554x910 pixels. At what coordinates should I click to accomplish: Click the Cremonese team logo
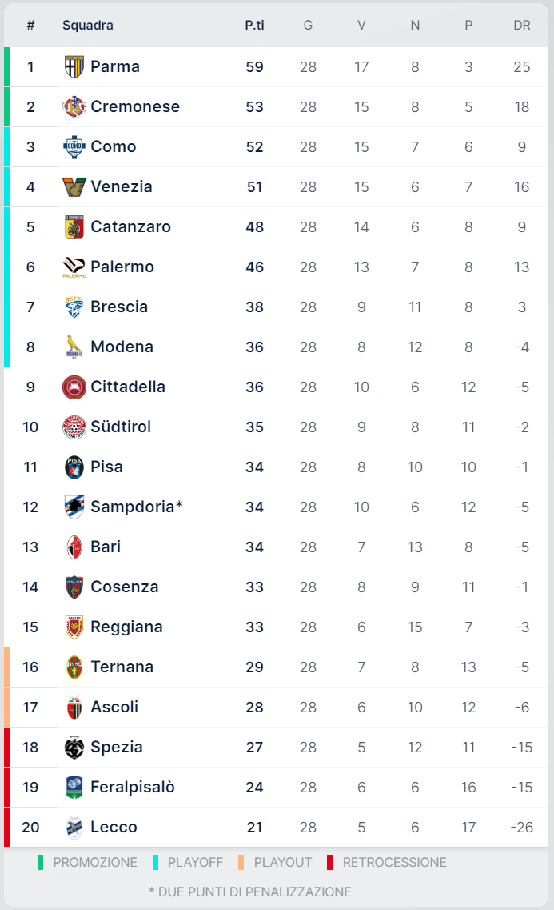coord(74,106)
